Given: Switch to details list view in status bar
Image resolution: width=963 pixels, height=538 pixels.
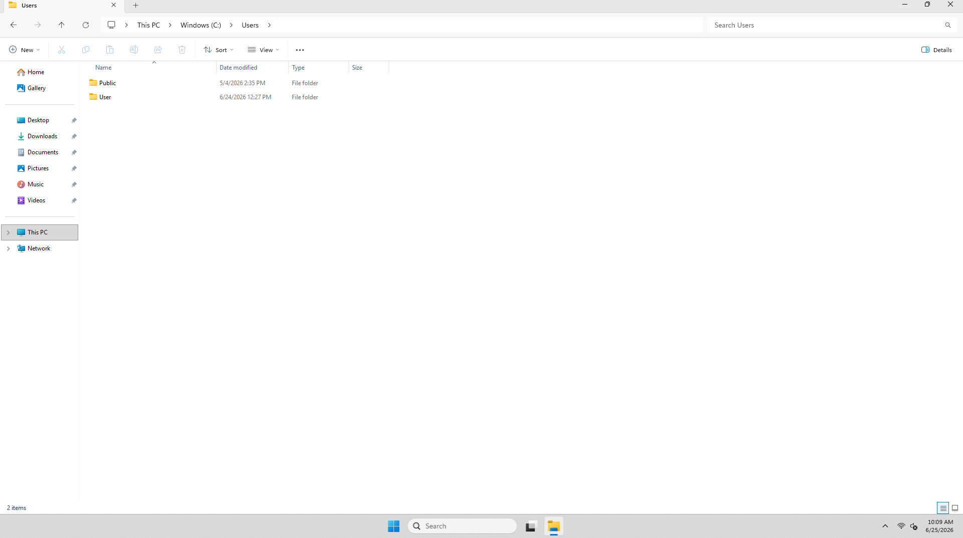Looking at the screenshot, I should [943, 508].
